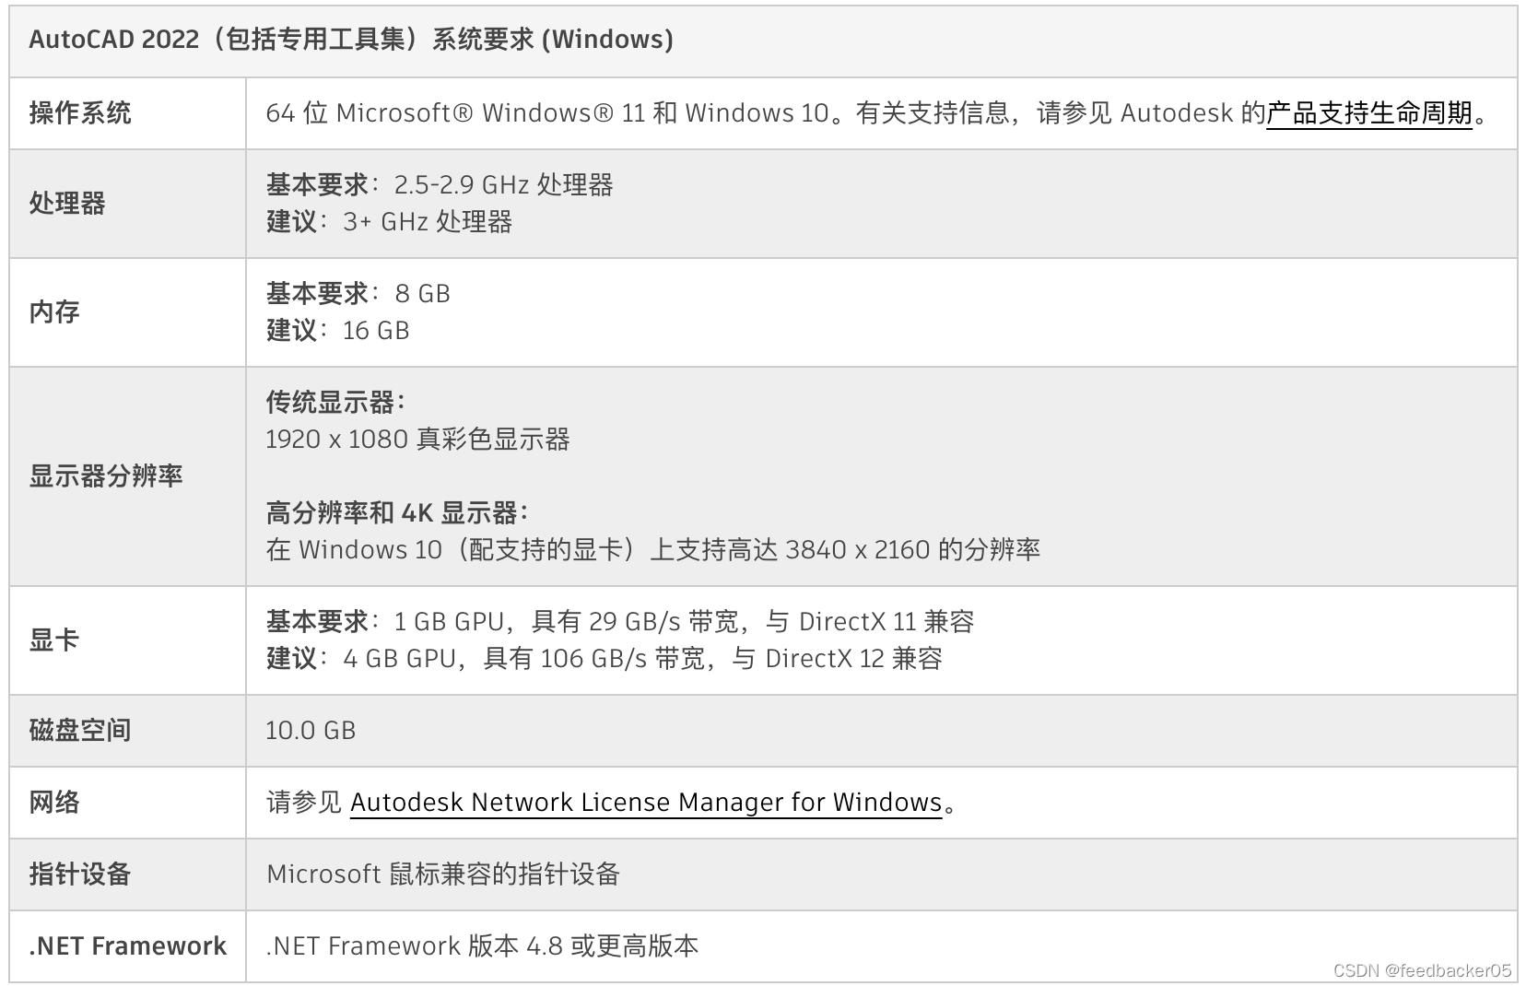
Task: Click the 传统显示器 heading
Action: (336, 403)
